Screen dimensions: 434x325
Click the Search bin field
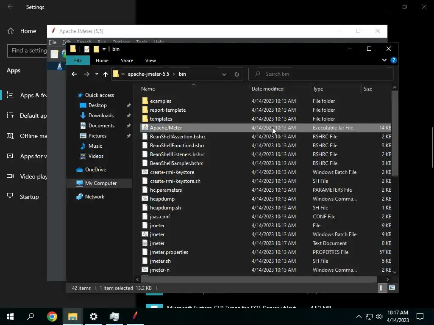pyautogui.click(x=320, y=74)
